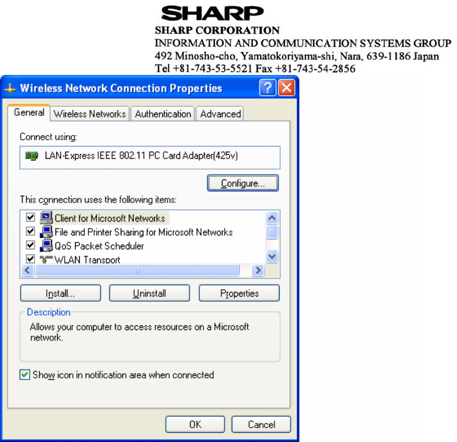Click the Client for Microsoft Networks icon

click(46, 218)
